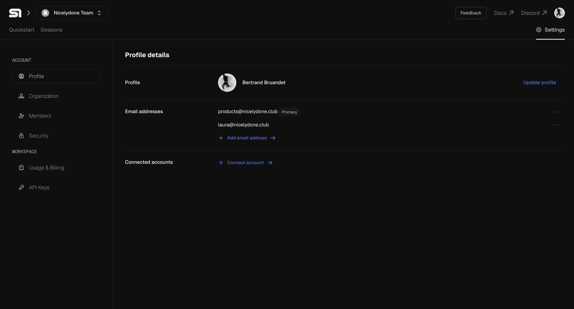This screenshot has height=309, width=574.
Task: Click the Profile user-circle icon
Action: tap(21, 76)
